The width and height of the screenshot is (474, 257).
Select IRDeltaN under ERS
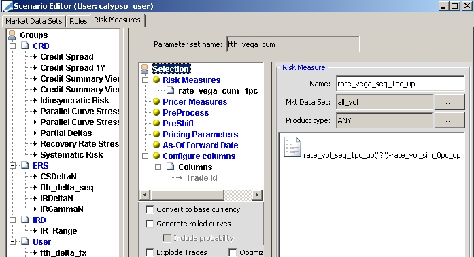pyautogui.click(x=56, y=199)
